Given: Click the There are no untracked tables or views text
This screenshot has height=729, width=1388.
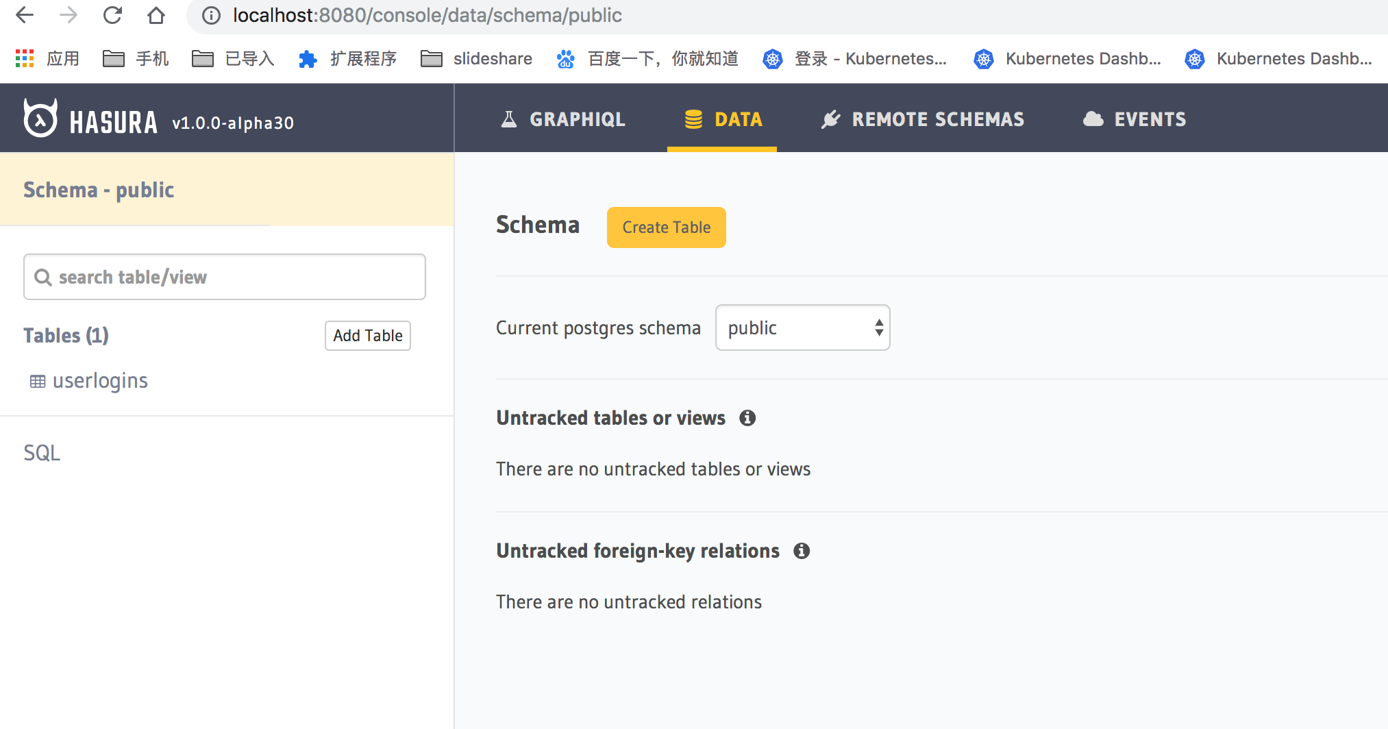Looking at the screenshot, I should [x=654, y=469].
